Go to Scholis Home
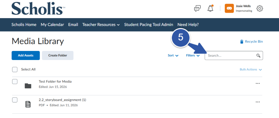The image size is (279, 118). tap(24, 25)
